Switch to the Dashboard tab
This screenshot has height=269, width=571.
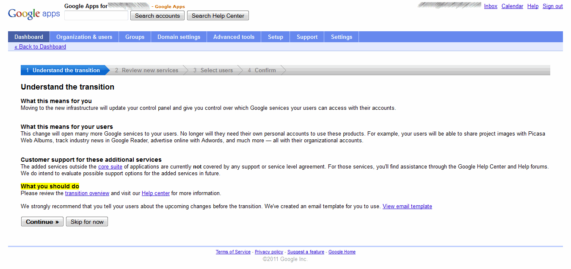29,37
